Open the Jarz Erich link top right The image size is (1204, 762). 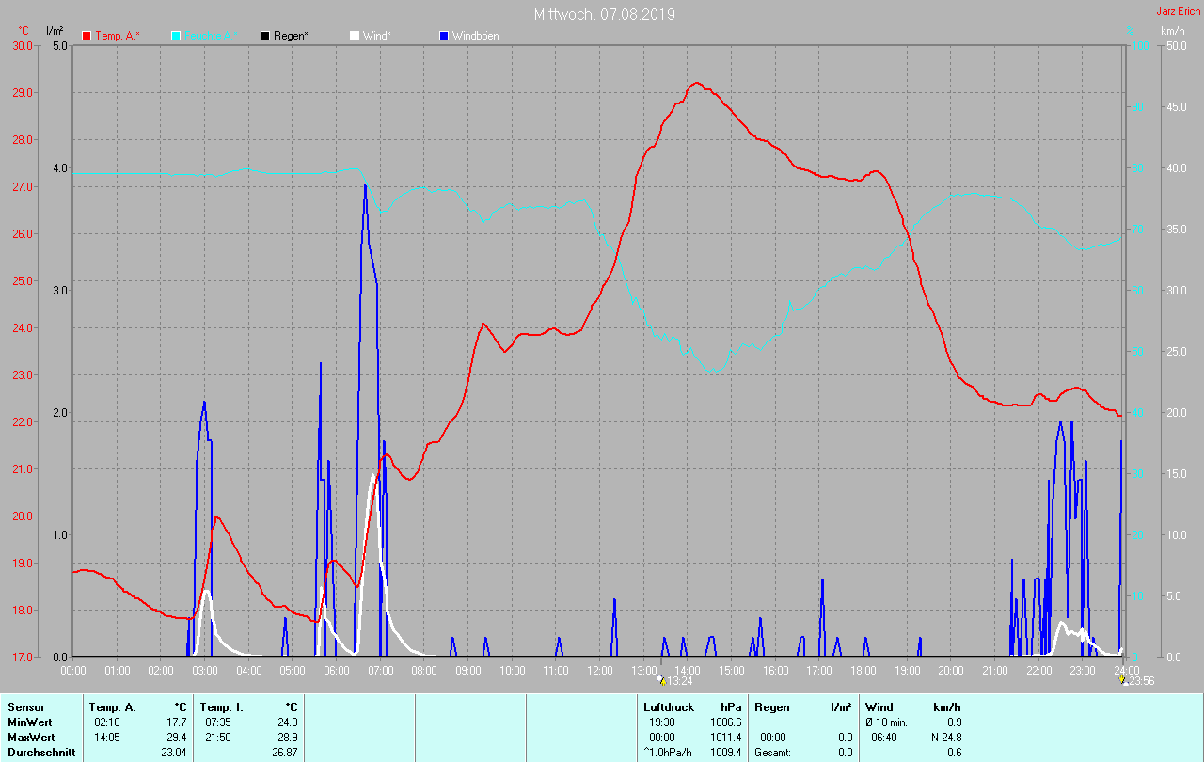tap(1178, 11)
